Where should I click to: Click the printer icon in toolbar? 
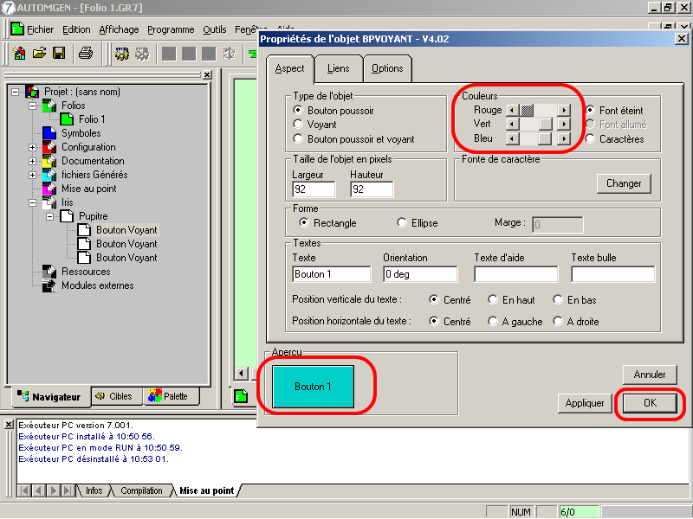(85, 54)
